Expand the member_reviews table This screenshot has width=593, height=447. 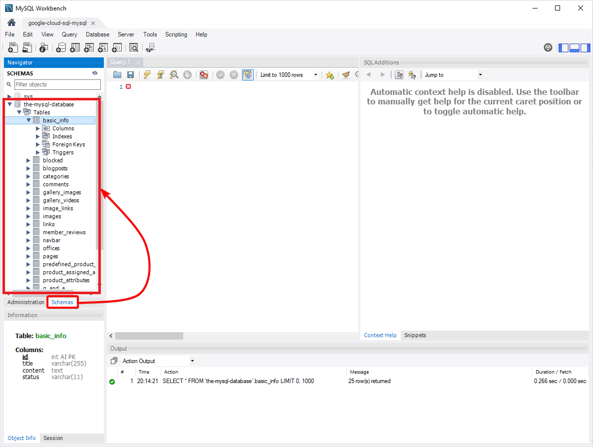[28, 232]
